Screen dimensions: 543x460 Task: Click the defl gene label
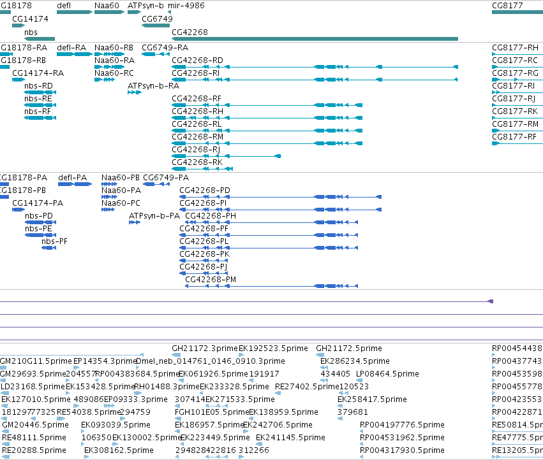click(x=64, y=6)
